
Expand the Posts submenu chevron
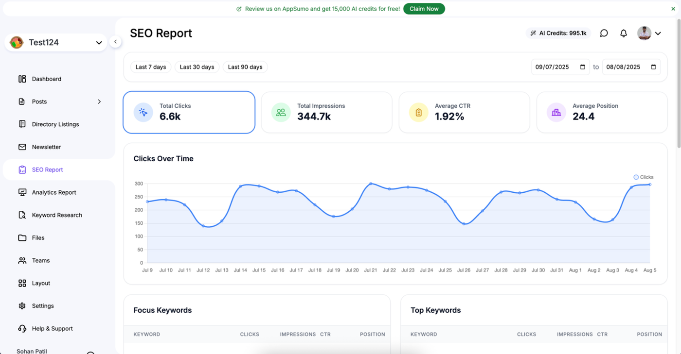[x=99, y=101]
